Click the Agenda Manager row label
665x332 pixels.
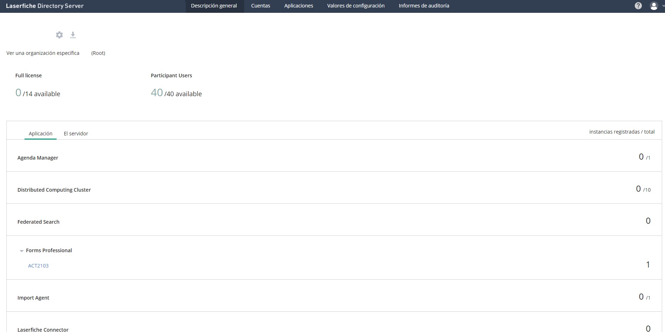(x=38, y=158)
